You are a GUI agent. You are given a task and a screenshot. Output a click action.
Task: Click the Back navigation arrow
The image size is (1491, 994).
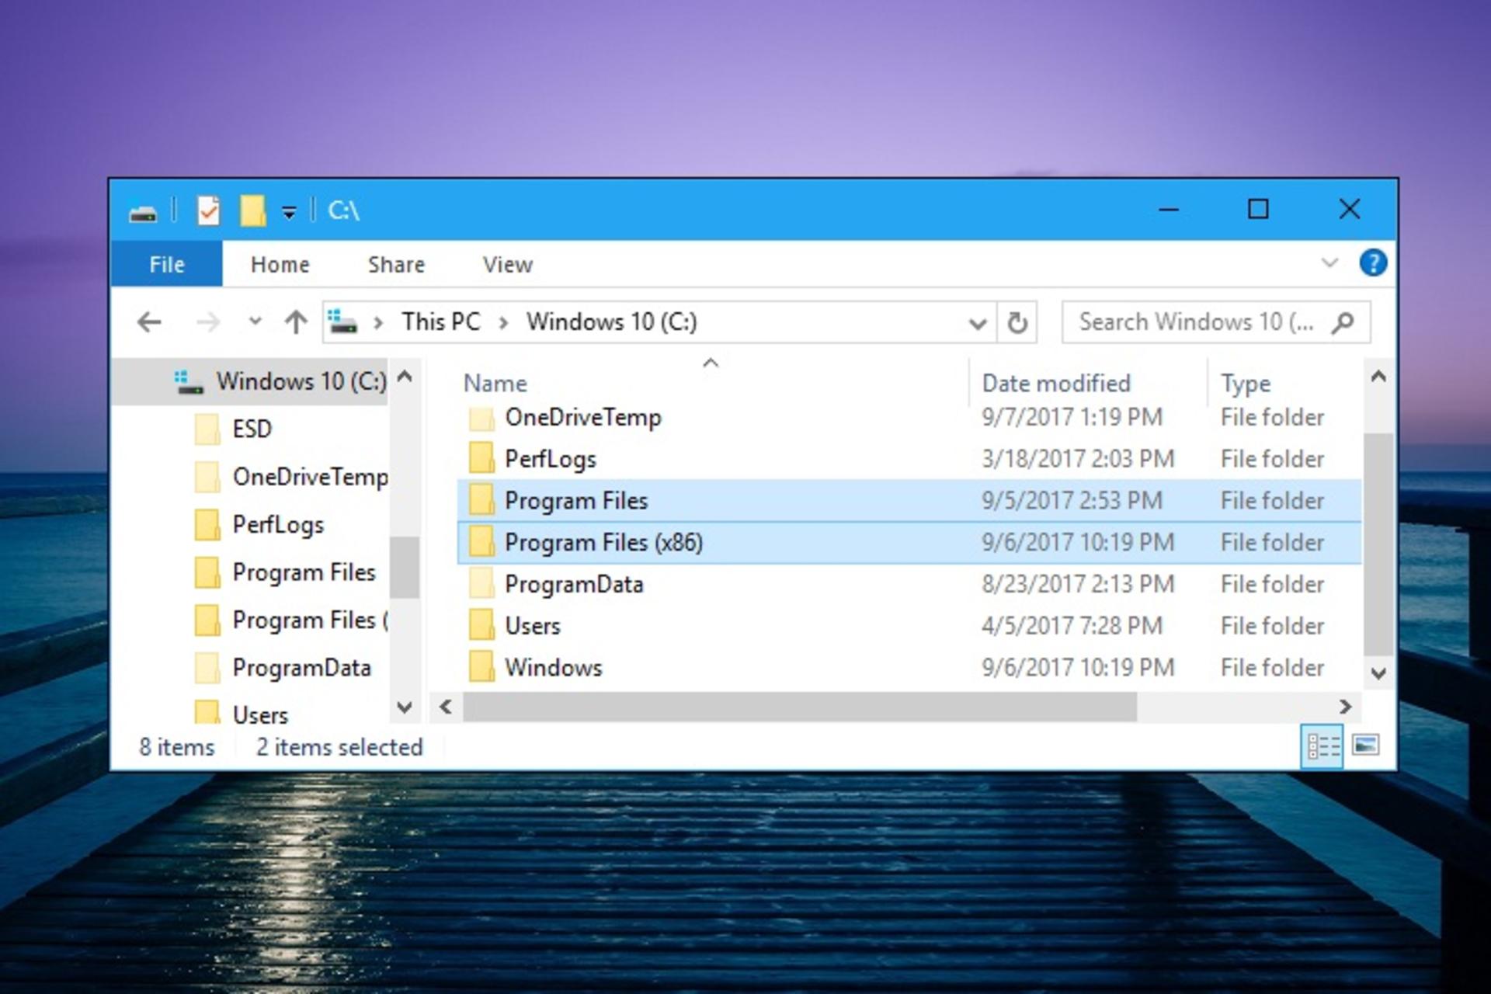(x=151, y=321)
